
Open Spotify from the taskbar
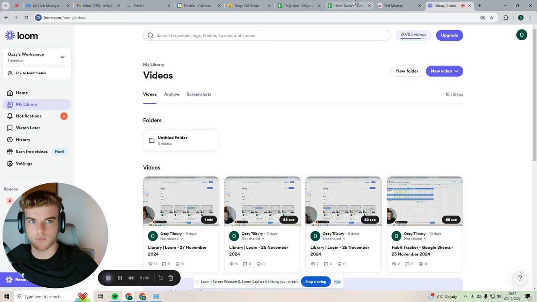tap(115, 297)
